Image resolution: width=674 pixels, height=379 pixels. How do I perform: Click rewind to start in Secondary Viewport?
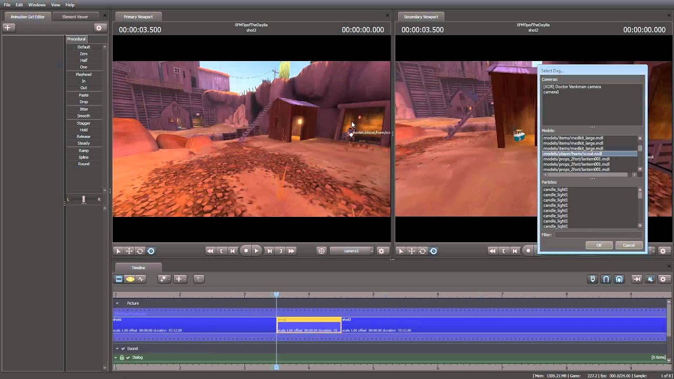point(492,251)
